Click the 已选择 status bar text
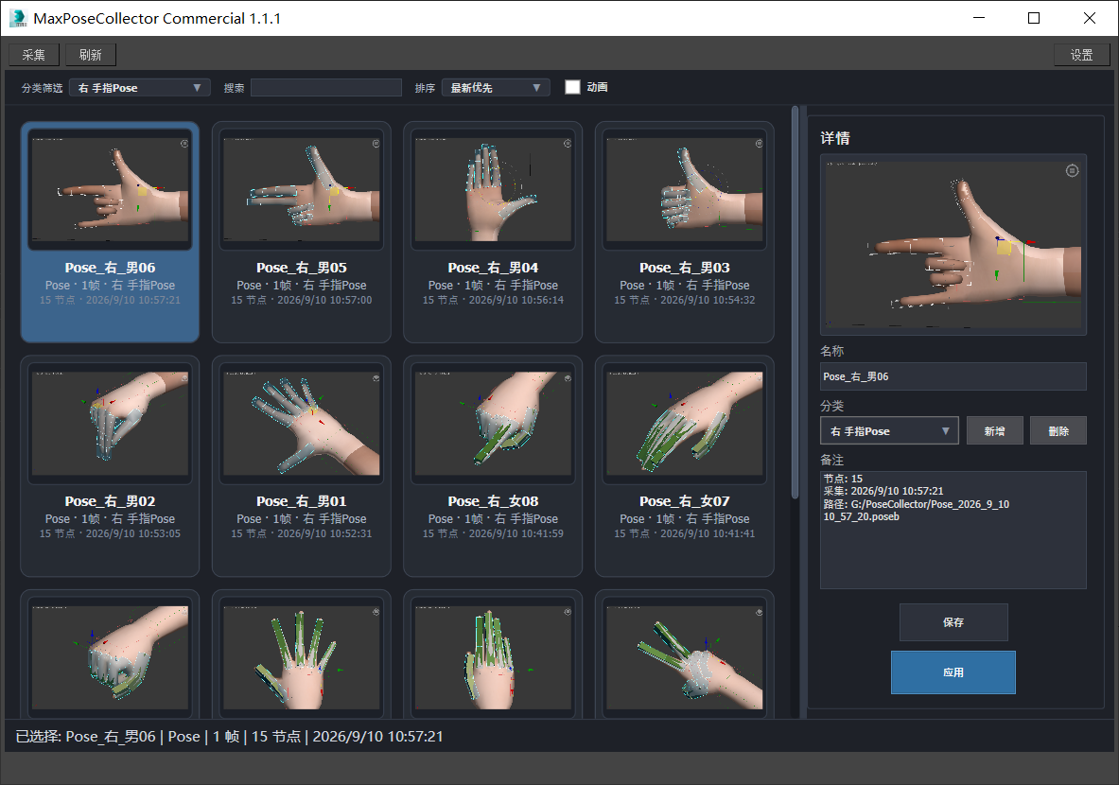Image resolution: width=1119 pixels, height=785 pixels. point(229,737)
